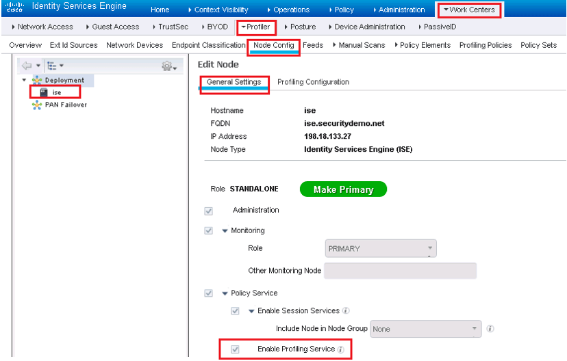Open the Network Access submenu
Screen dimensions: 567x361
[42, 27]
